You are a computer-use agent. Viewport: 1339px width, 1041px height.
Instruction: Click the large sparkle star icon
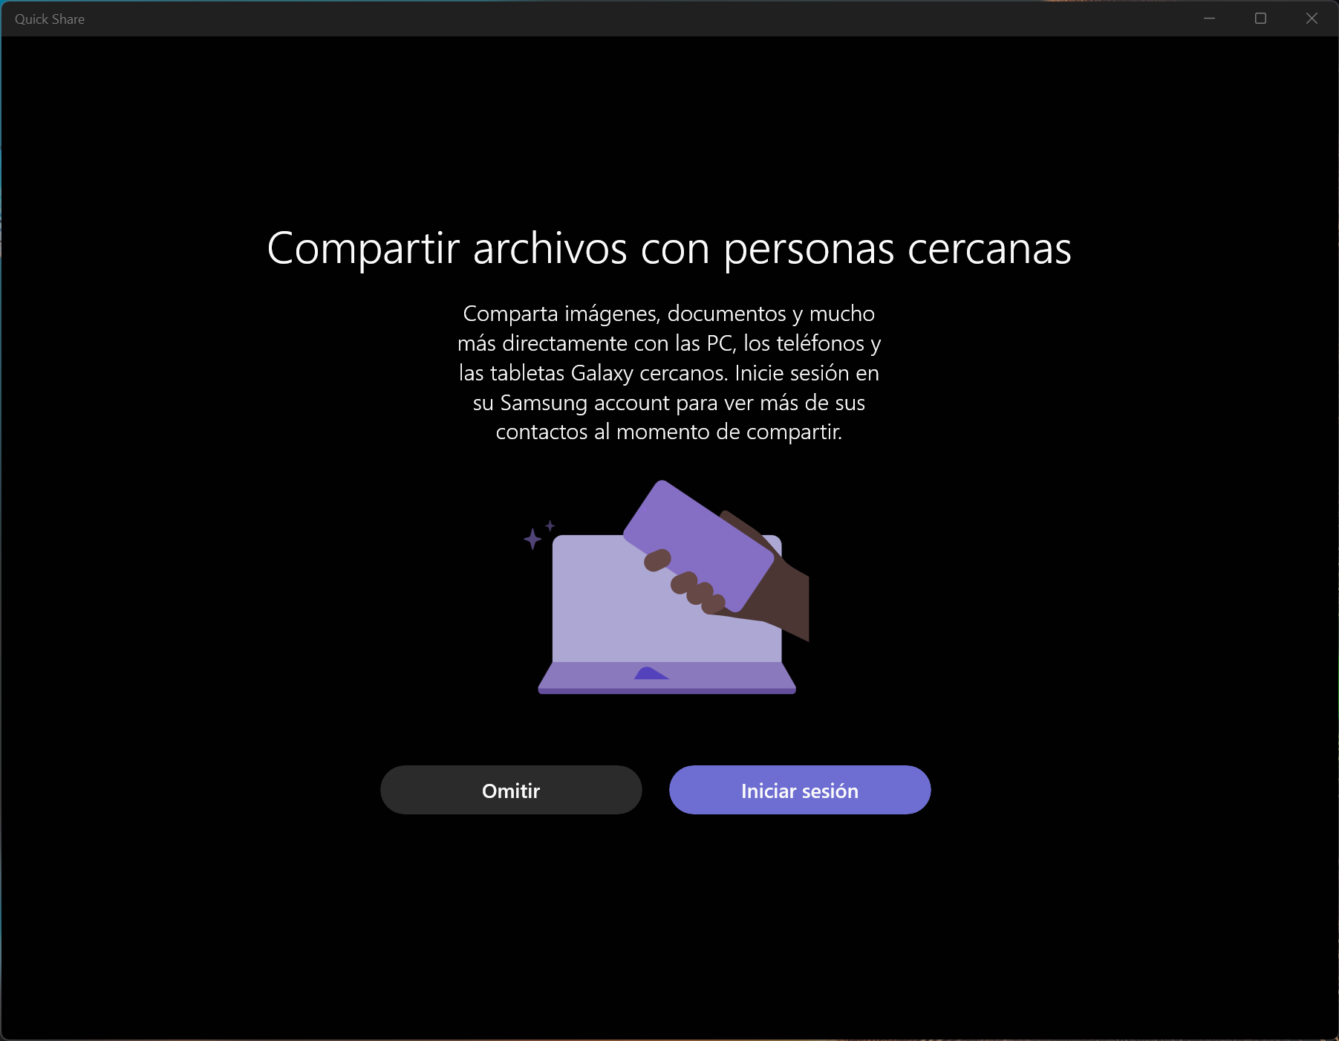[532, 539]
